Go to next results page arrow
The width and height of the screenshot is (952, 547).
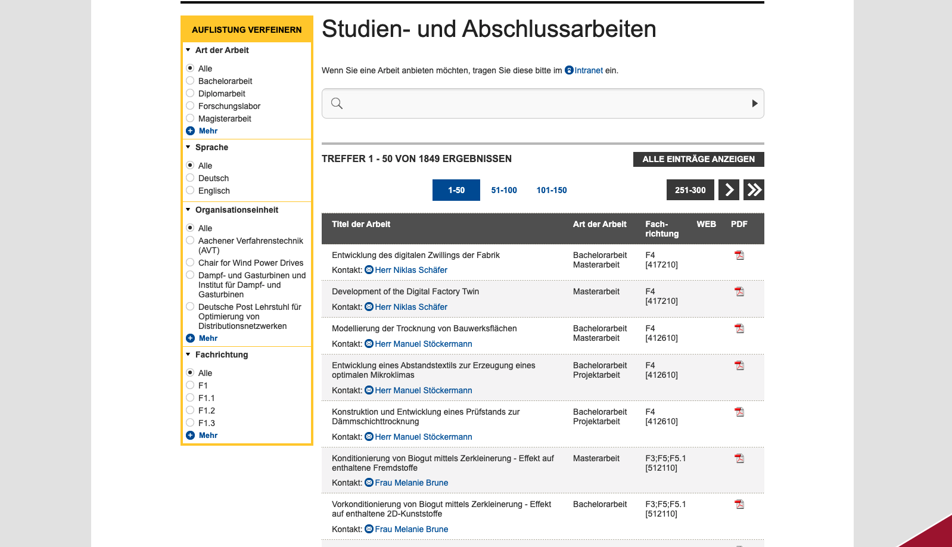(729, 190)
